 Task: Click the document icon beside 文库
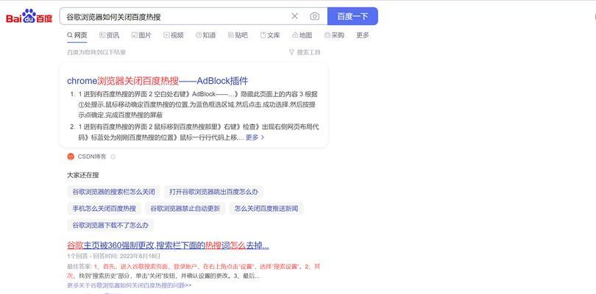[x=263, y=35]
